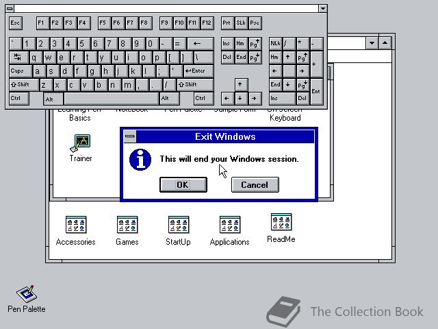The width and height of the screenshot is (438, 329).
Task: Tap the right arrow in cursor cluster
Action: pyautogui.click(x=255, y=99)
